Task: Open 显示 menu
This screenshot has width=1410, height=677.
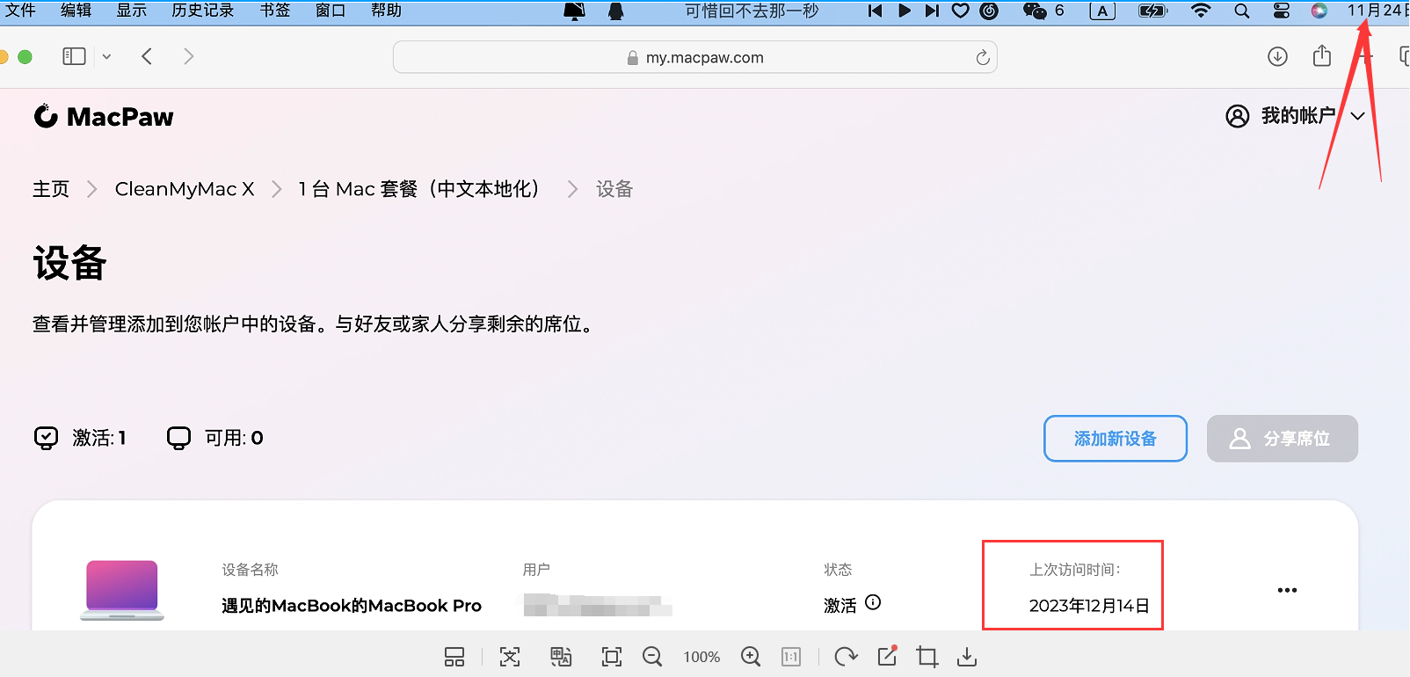Action: [132, 11]
